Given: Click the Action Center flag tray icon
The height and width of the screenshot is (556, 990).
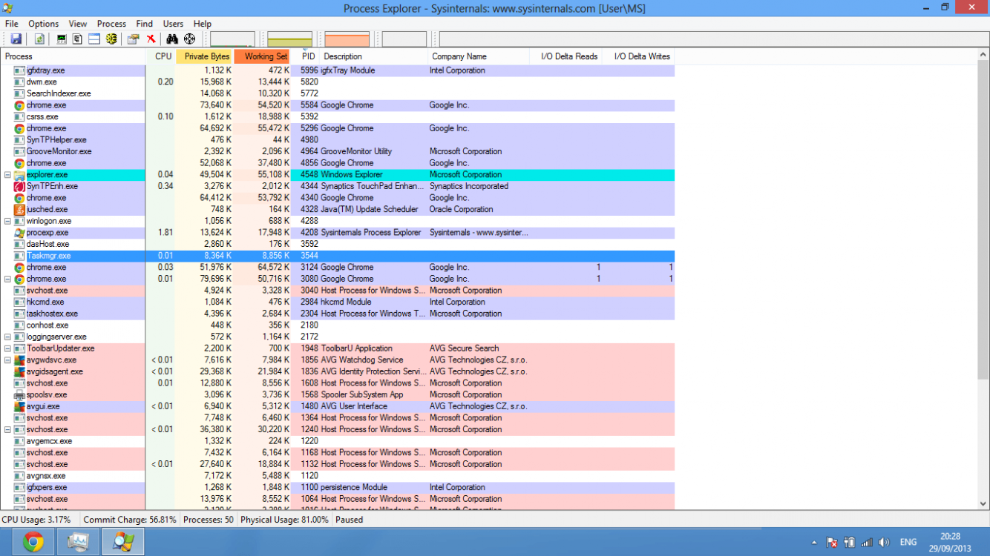Looking at the screenshot, I should tap(833, 543).
